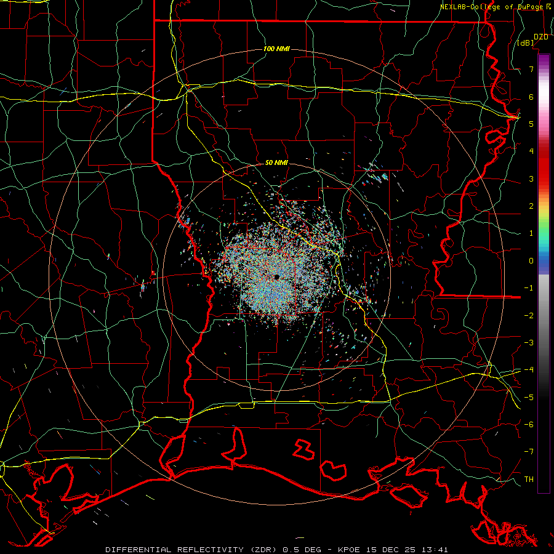Click the -2 dB value on the scale
554x554 pixels.
529,316
